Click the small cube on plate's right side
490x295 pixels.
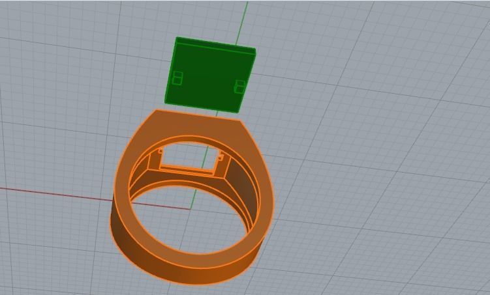(239, 87)
